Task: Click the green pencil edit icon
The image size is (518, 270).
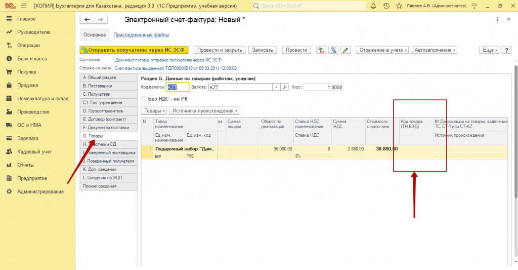Action: tap(346, 50)
